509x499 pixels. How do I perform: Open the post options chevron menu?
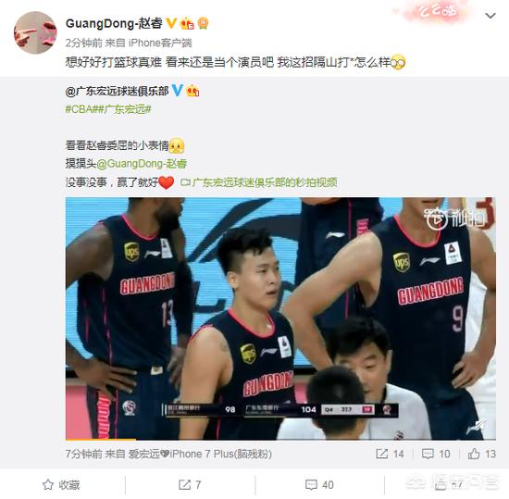tap(490, 16)
